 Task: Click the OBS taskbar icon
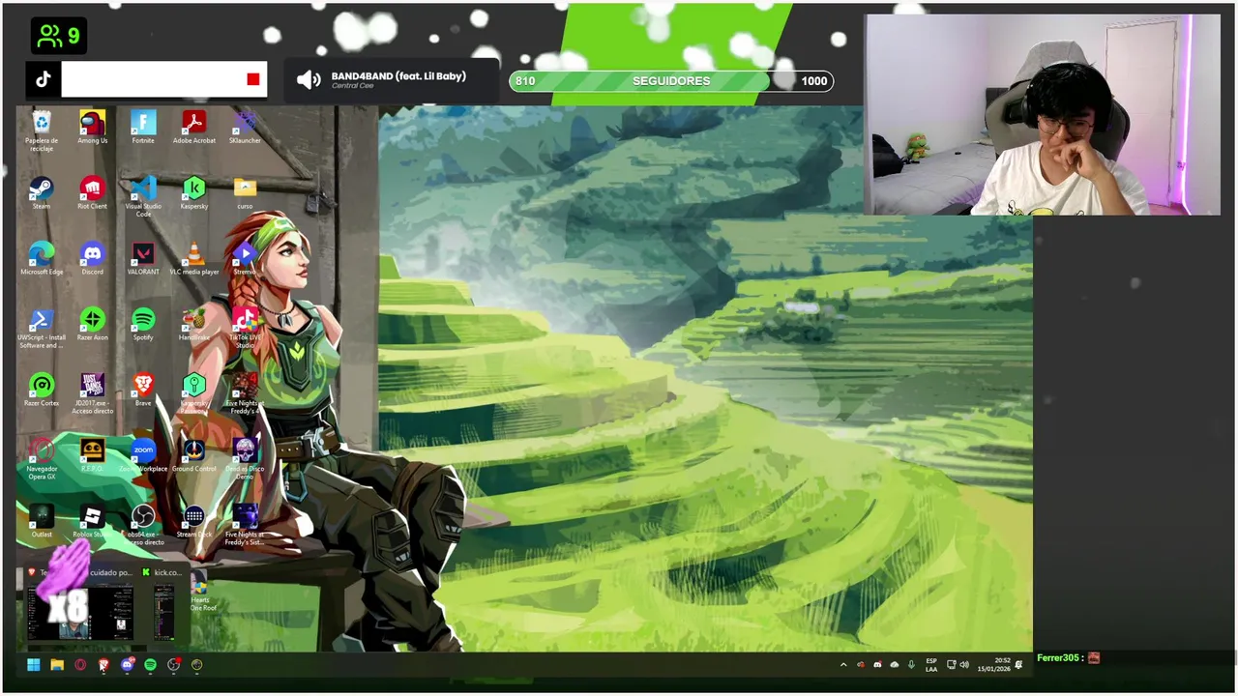coord(173,664)
